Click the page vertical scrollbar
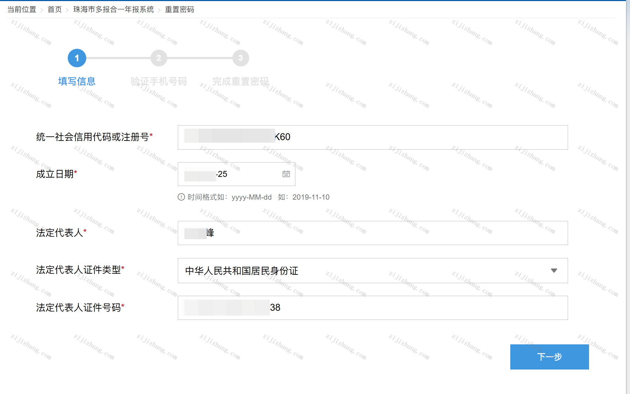 pyautogui.click(x=628, y=197)
